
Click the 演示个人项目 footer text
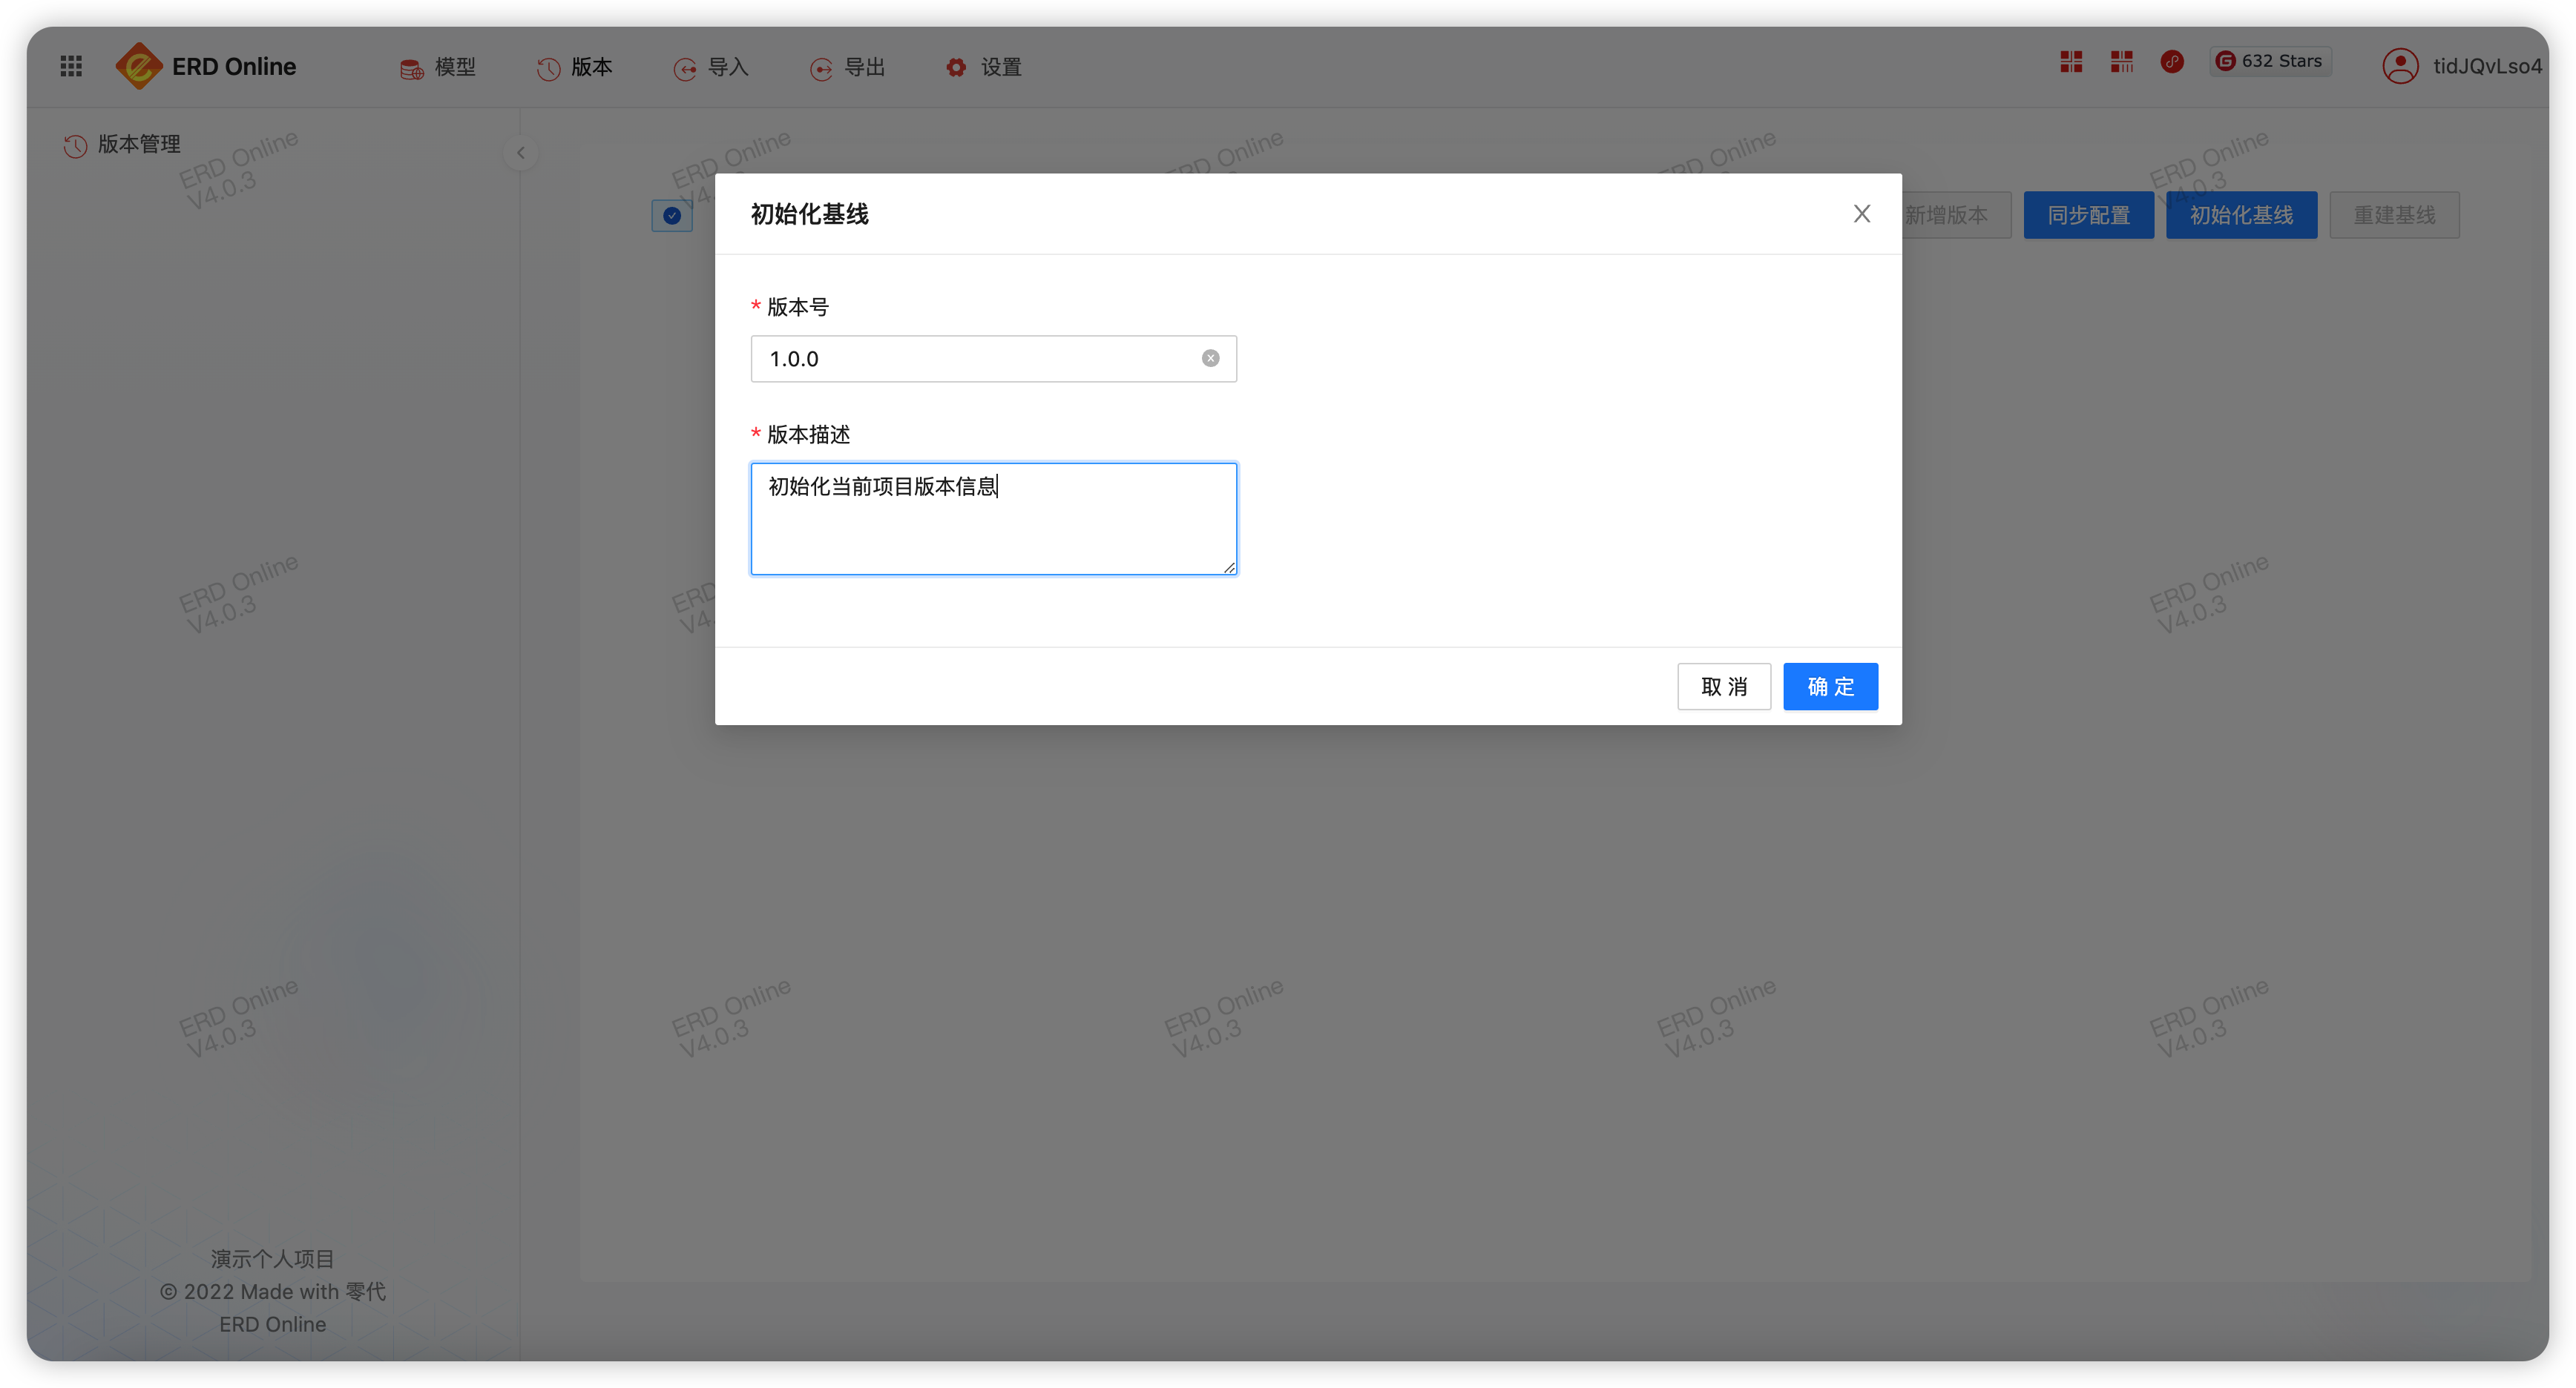coord(273,1259)
